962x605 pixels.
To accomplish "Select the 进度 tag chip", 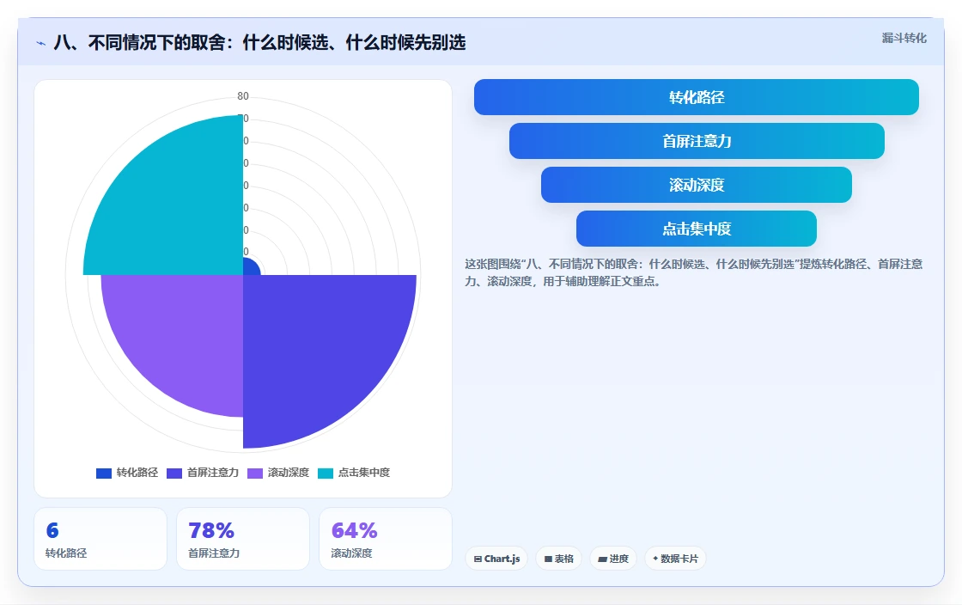I will (613, 559).
